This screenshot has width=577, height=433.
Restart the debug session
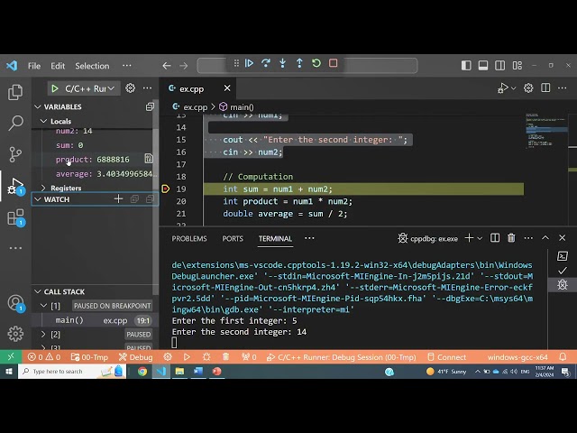coord(316,63)
